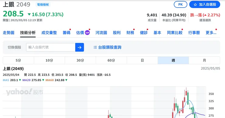Click the 收 208.5 close price
Viewport: 225px width, 118px height.
71,75
